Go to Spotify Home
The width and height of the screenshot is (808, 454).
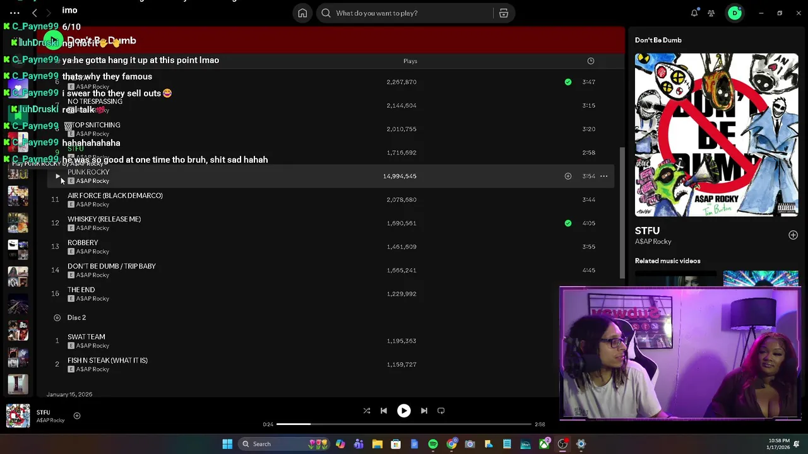(x=302, y=13)
